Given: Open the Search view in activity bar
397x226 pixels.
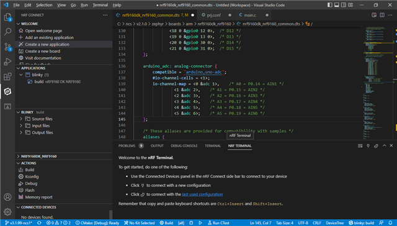Looking at the screenshot, I should (7, 32).
